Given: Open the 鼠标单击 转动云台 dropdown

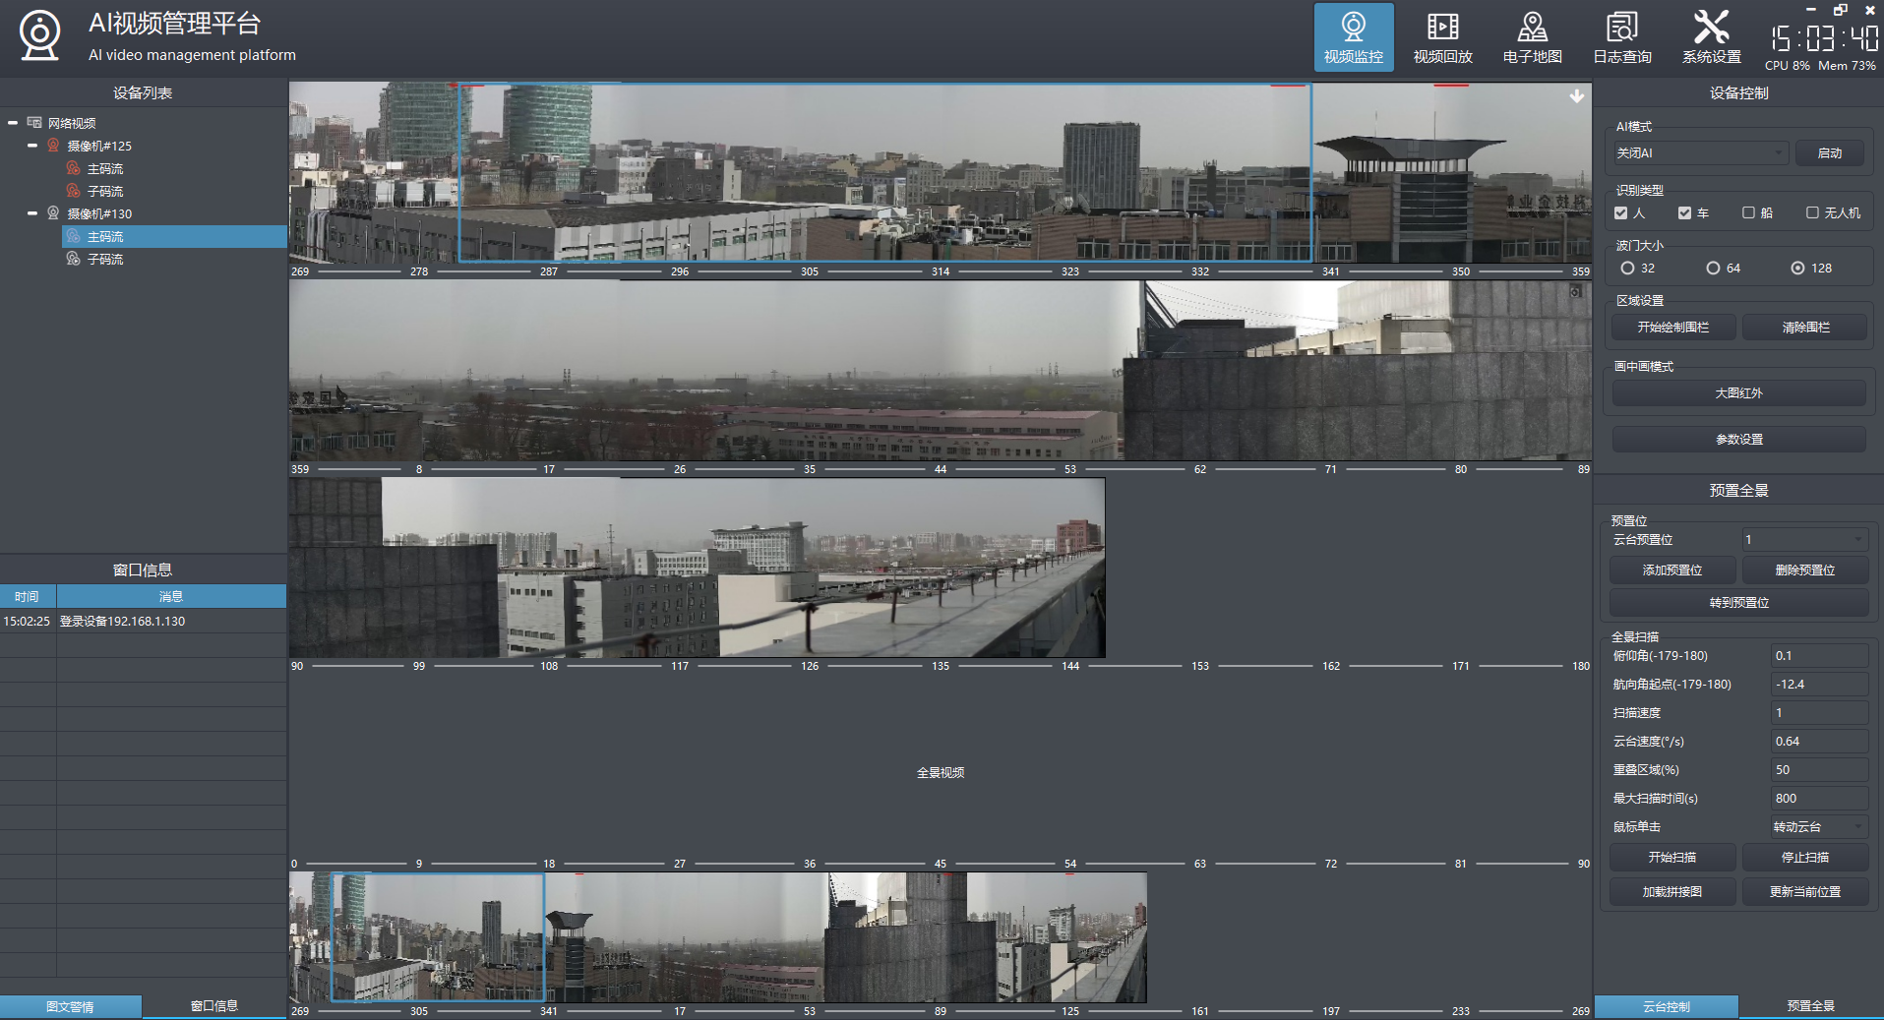Looking at the screenshot, I should [1818, 827].
